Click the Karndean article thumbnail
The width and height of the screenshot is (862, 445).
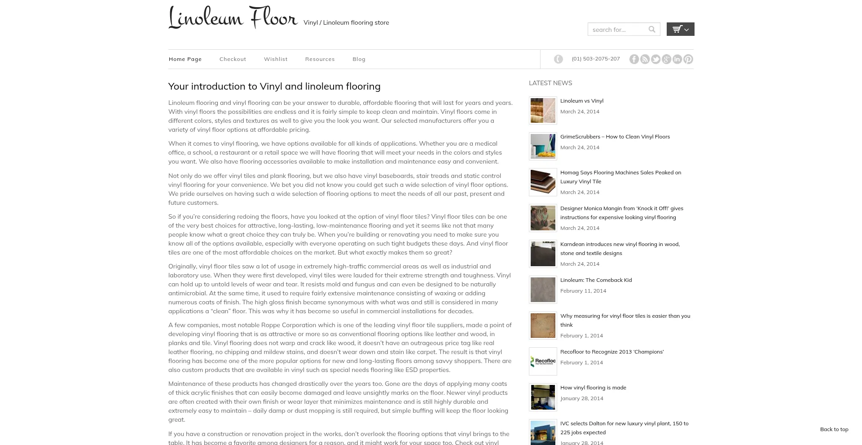coord(543,254)
